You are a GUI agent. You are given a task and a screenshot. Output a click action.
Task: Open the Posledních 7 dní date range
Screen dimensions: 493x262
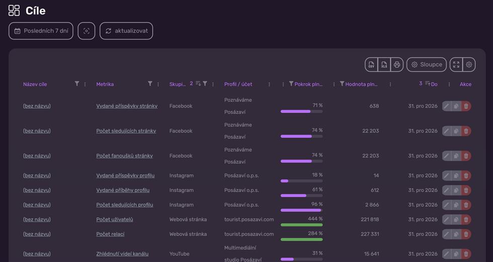[x=41, y=31]
